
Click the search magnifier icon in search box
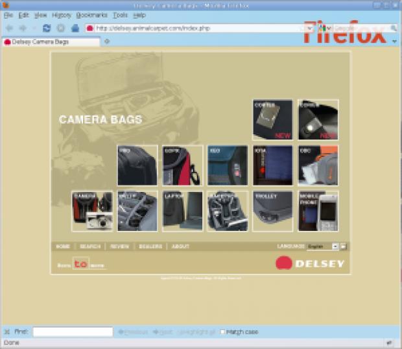394,28
